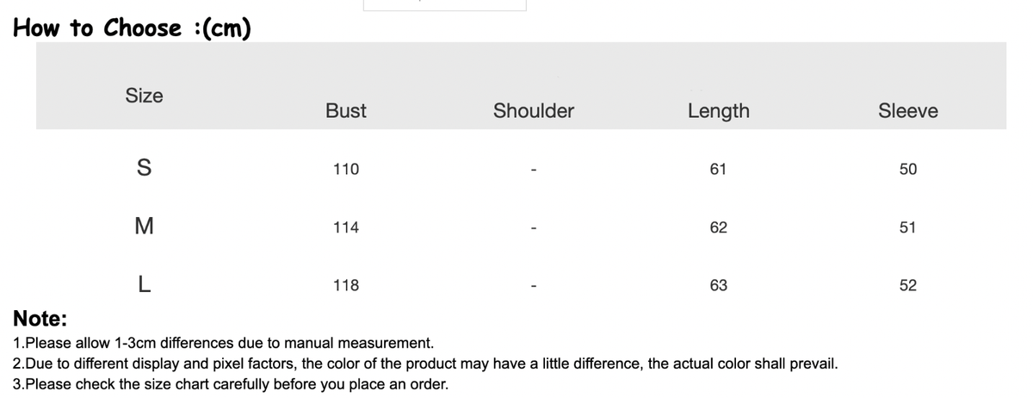Click the Length column header
The width and height of the screenshot is (1033, 398).
(x=719, y=110)
